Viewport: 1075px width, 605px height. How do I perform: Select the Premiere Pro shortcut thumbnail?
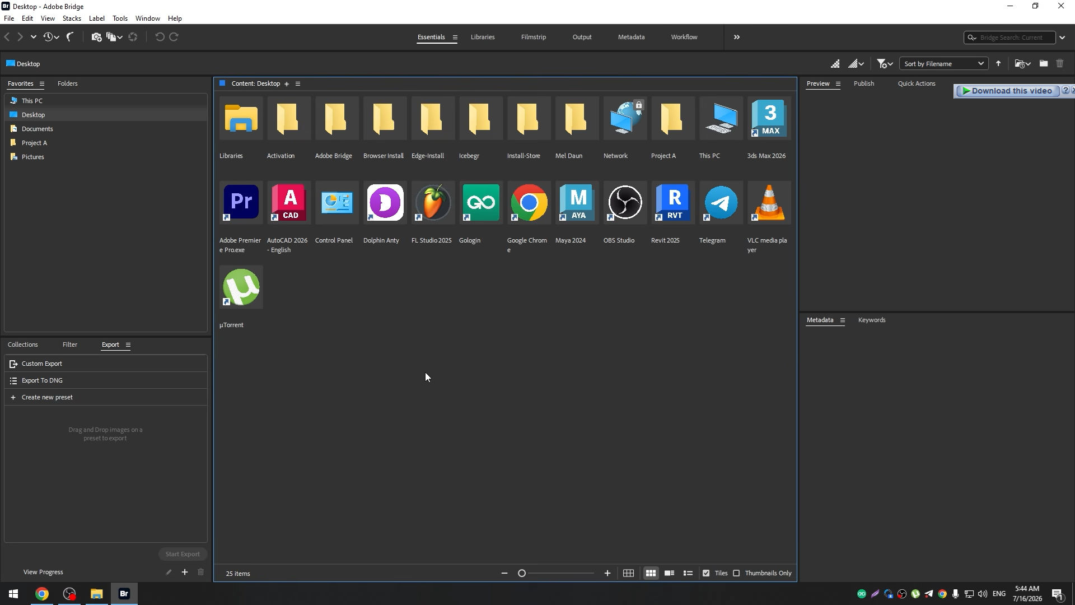(x=241, y=203)
